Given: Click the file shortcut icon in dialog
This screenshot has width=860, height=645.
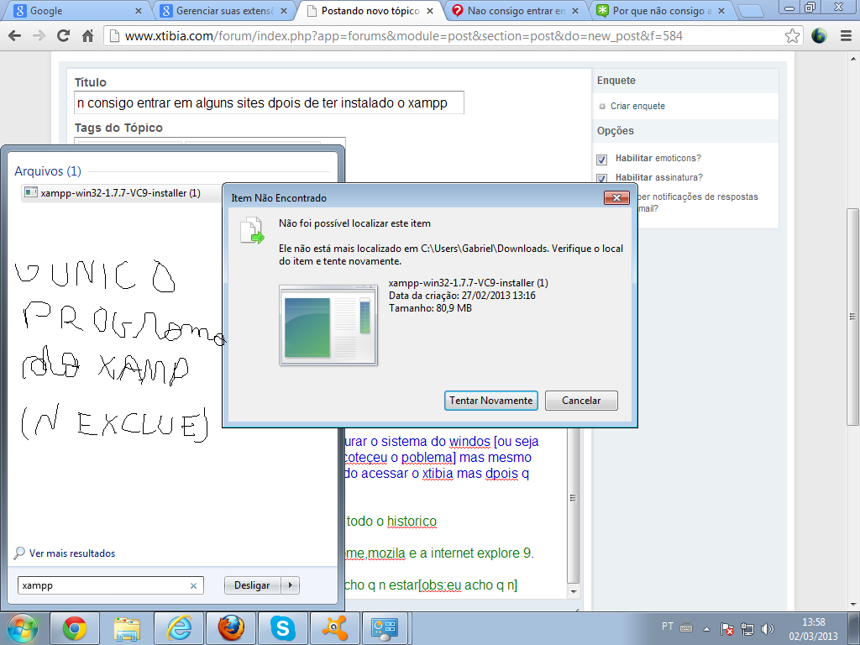Looking at the screenshot, I should (252, 230).
